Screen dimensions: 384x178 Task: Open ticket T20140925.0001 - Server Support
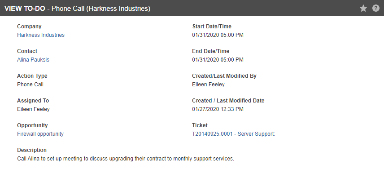pyautogui.click(x=234, y=134)
